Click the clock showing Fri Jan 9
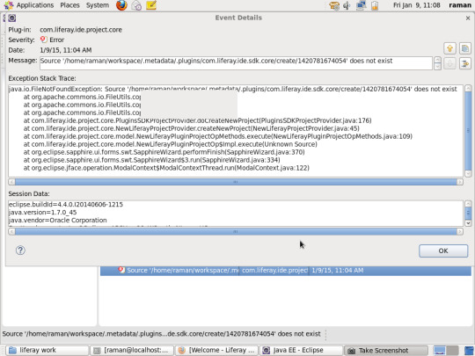This screenshot has height=356, width=475. click(417, 5)
